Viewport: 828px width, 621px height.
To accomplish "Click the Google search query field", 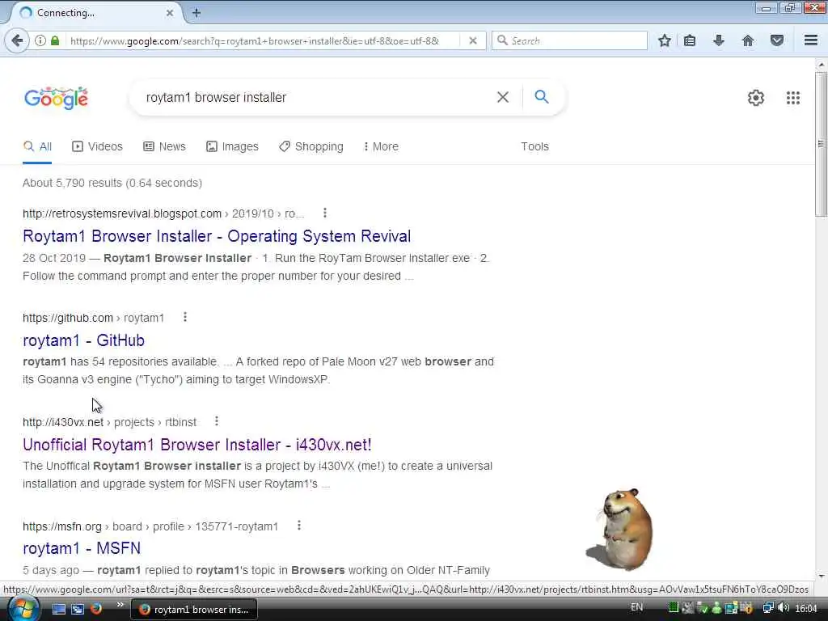I will click(x=317, y=98).
